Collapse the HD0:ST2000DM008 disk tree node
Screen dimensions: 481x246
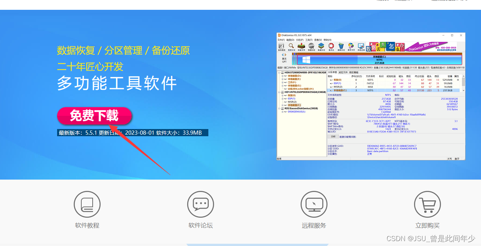[279, 73]
